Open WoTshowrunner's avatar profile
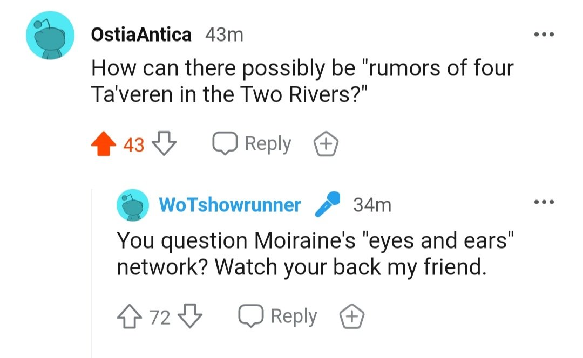This screenshot has height=358, width=583. tap(133, 205)
